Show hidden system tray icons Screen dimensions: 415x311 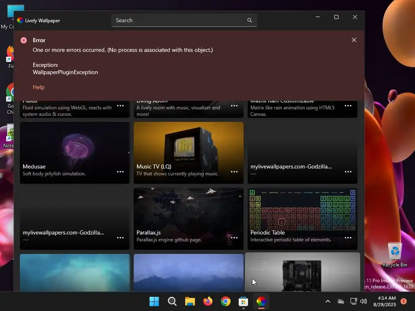327,301
